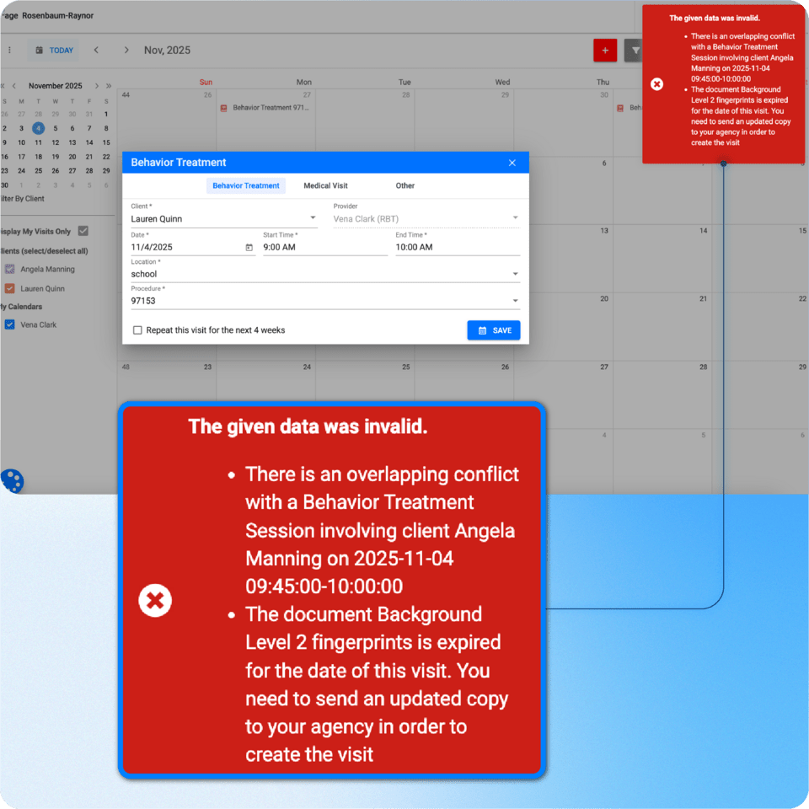Uncheck Lauren Quinn in client filters
Screen dimensions: 809x809
coord(9,288)
